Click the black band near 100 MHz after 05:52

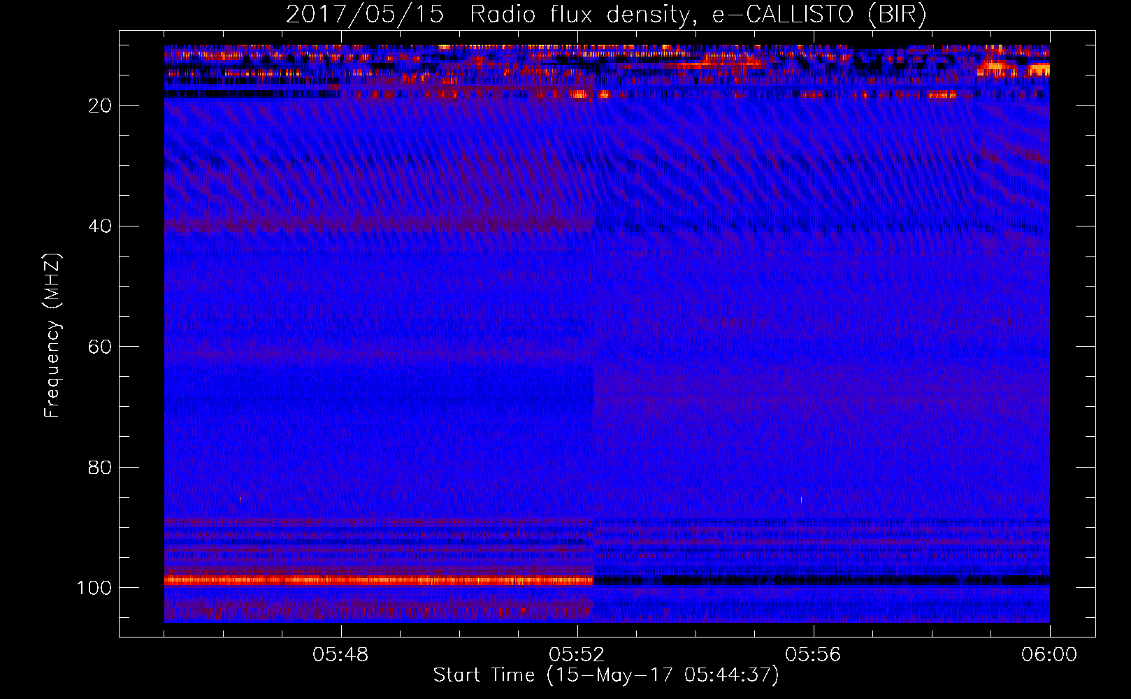point(821,580)
